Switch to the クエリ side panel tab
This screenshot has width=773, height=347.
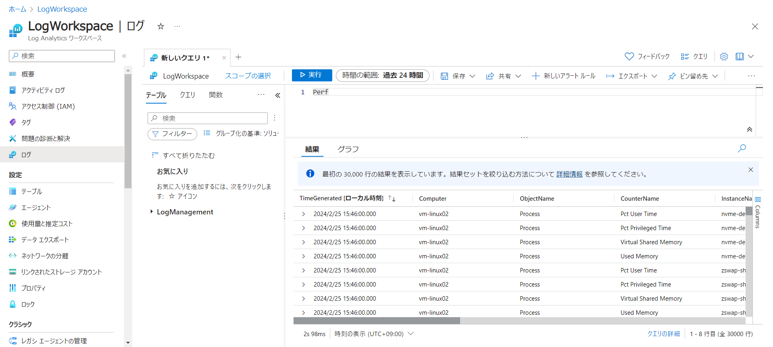tap(188, 95)
